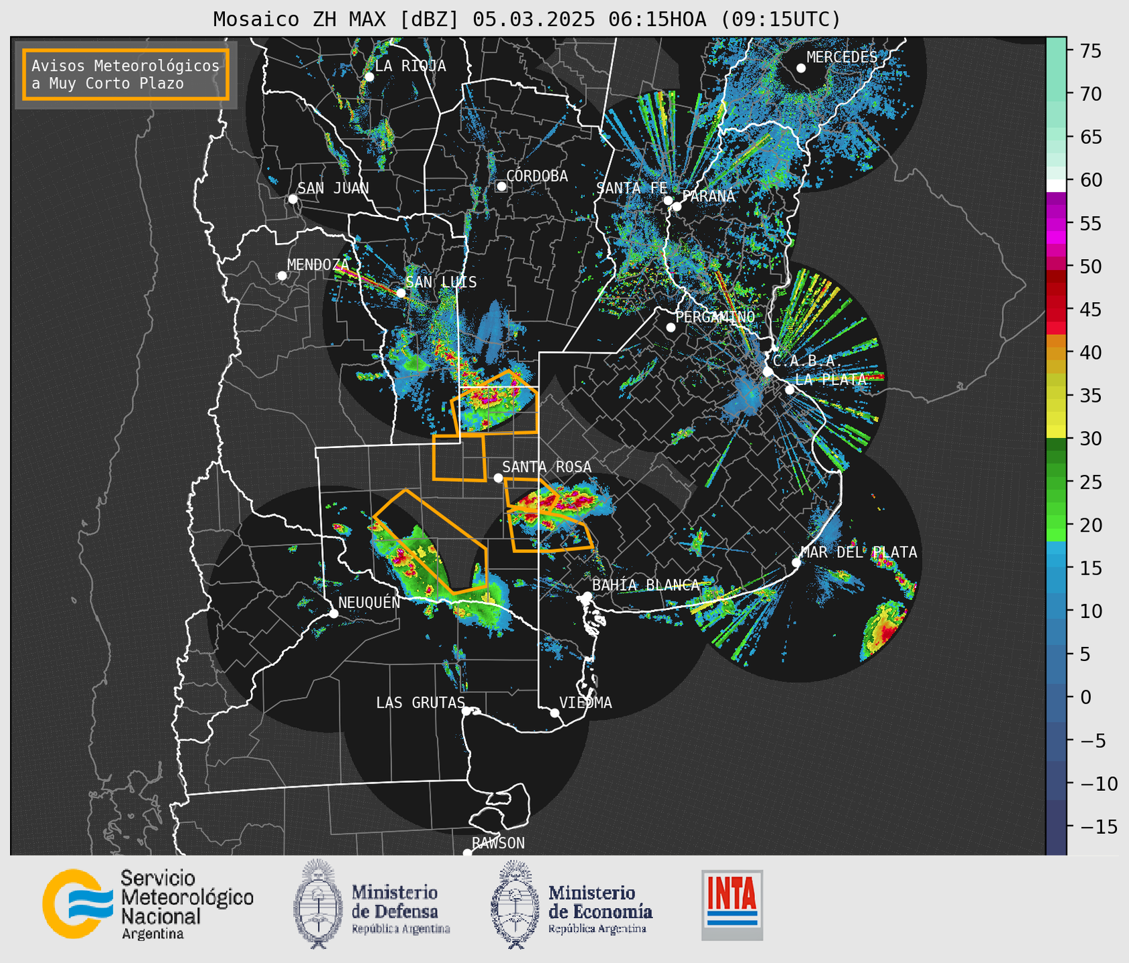Select the VIEDMA city label
The width and height of the screenshot is (1129, 963).
[x=586, y=702]
